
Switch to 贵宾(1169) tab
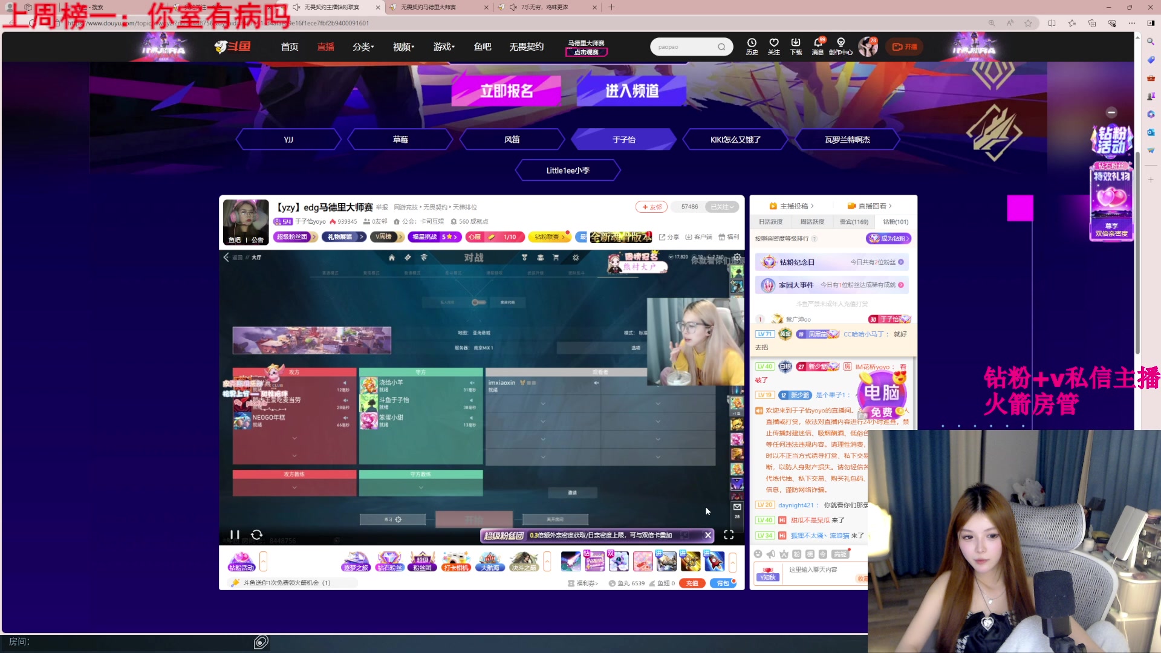[854, 222]
